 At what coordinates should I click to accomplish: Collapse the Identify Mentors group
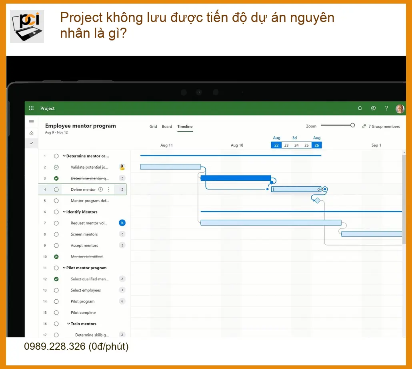(64, 212)
